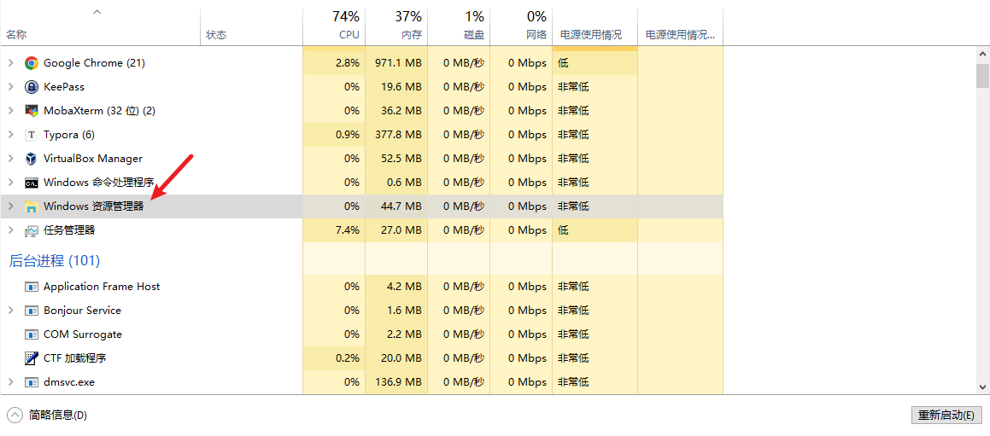Viewport: 990px width, 436px height.
Task: Select the 后台进程 (101) group header
Action: coord(55,261)
